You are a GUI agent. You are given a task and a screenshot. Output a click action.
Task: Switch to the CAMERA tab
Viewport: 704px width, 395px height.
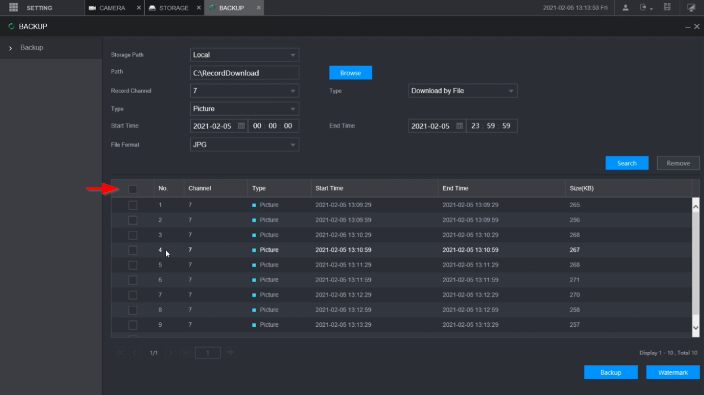(107, 8)
